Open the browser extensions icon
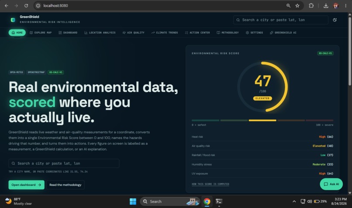This screenshot has height=208, width=352. click(x=311, y=6)
